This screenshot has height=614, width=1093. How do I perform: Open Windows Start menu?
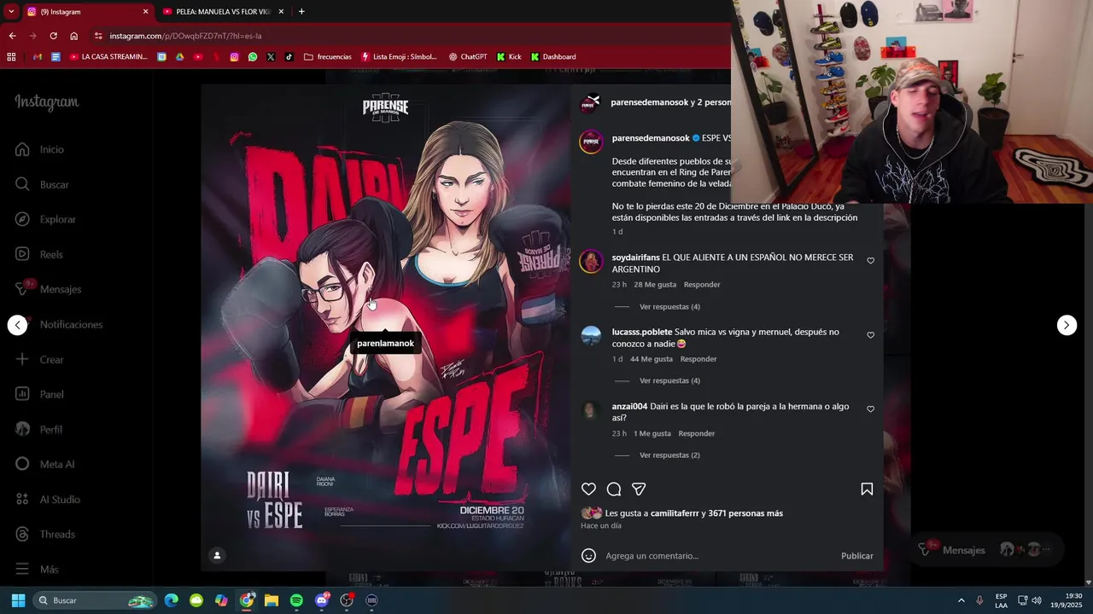click(18, 600)
